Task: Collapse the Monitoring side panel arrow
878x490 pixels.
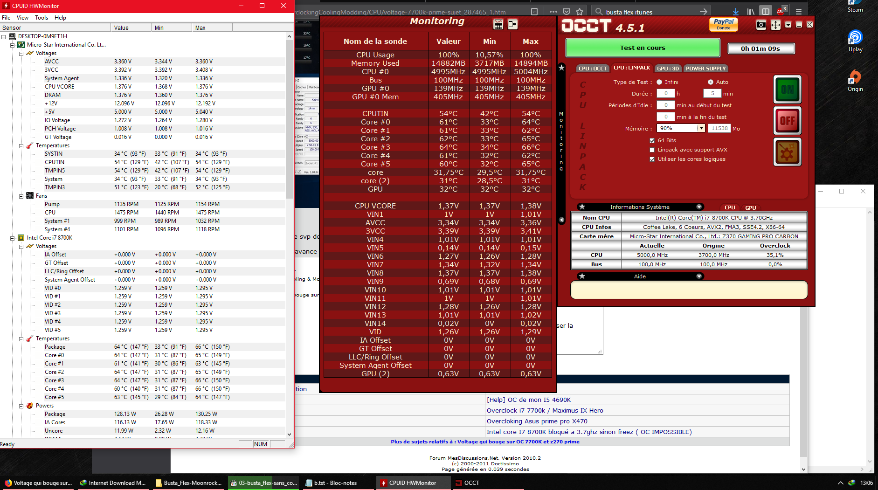Action: point(561,220)
